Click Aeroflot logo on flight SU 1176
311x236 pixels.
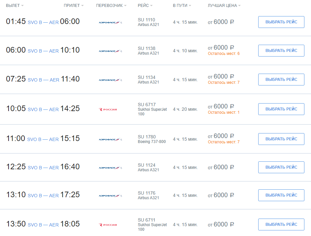[x=110, y=196]
